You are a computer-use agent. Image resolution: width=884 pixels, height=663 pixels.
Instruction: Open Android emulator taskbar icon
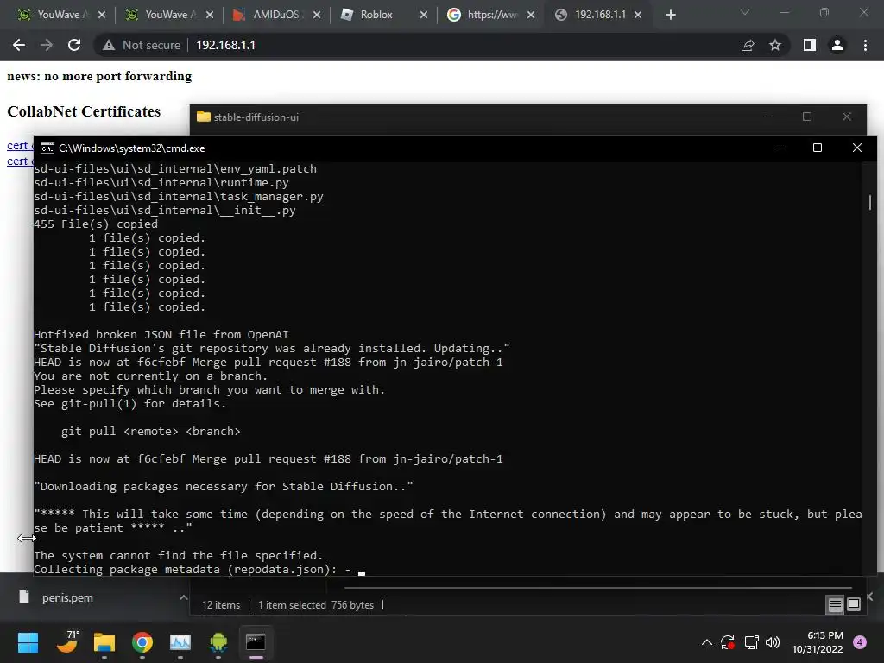pyautogui.click(x=218, y=642)
